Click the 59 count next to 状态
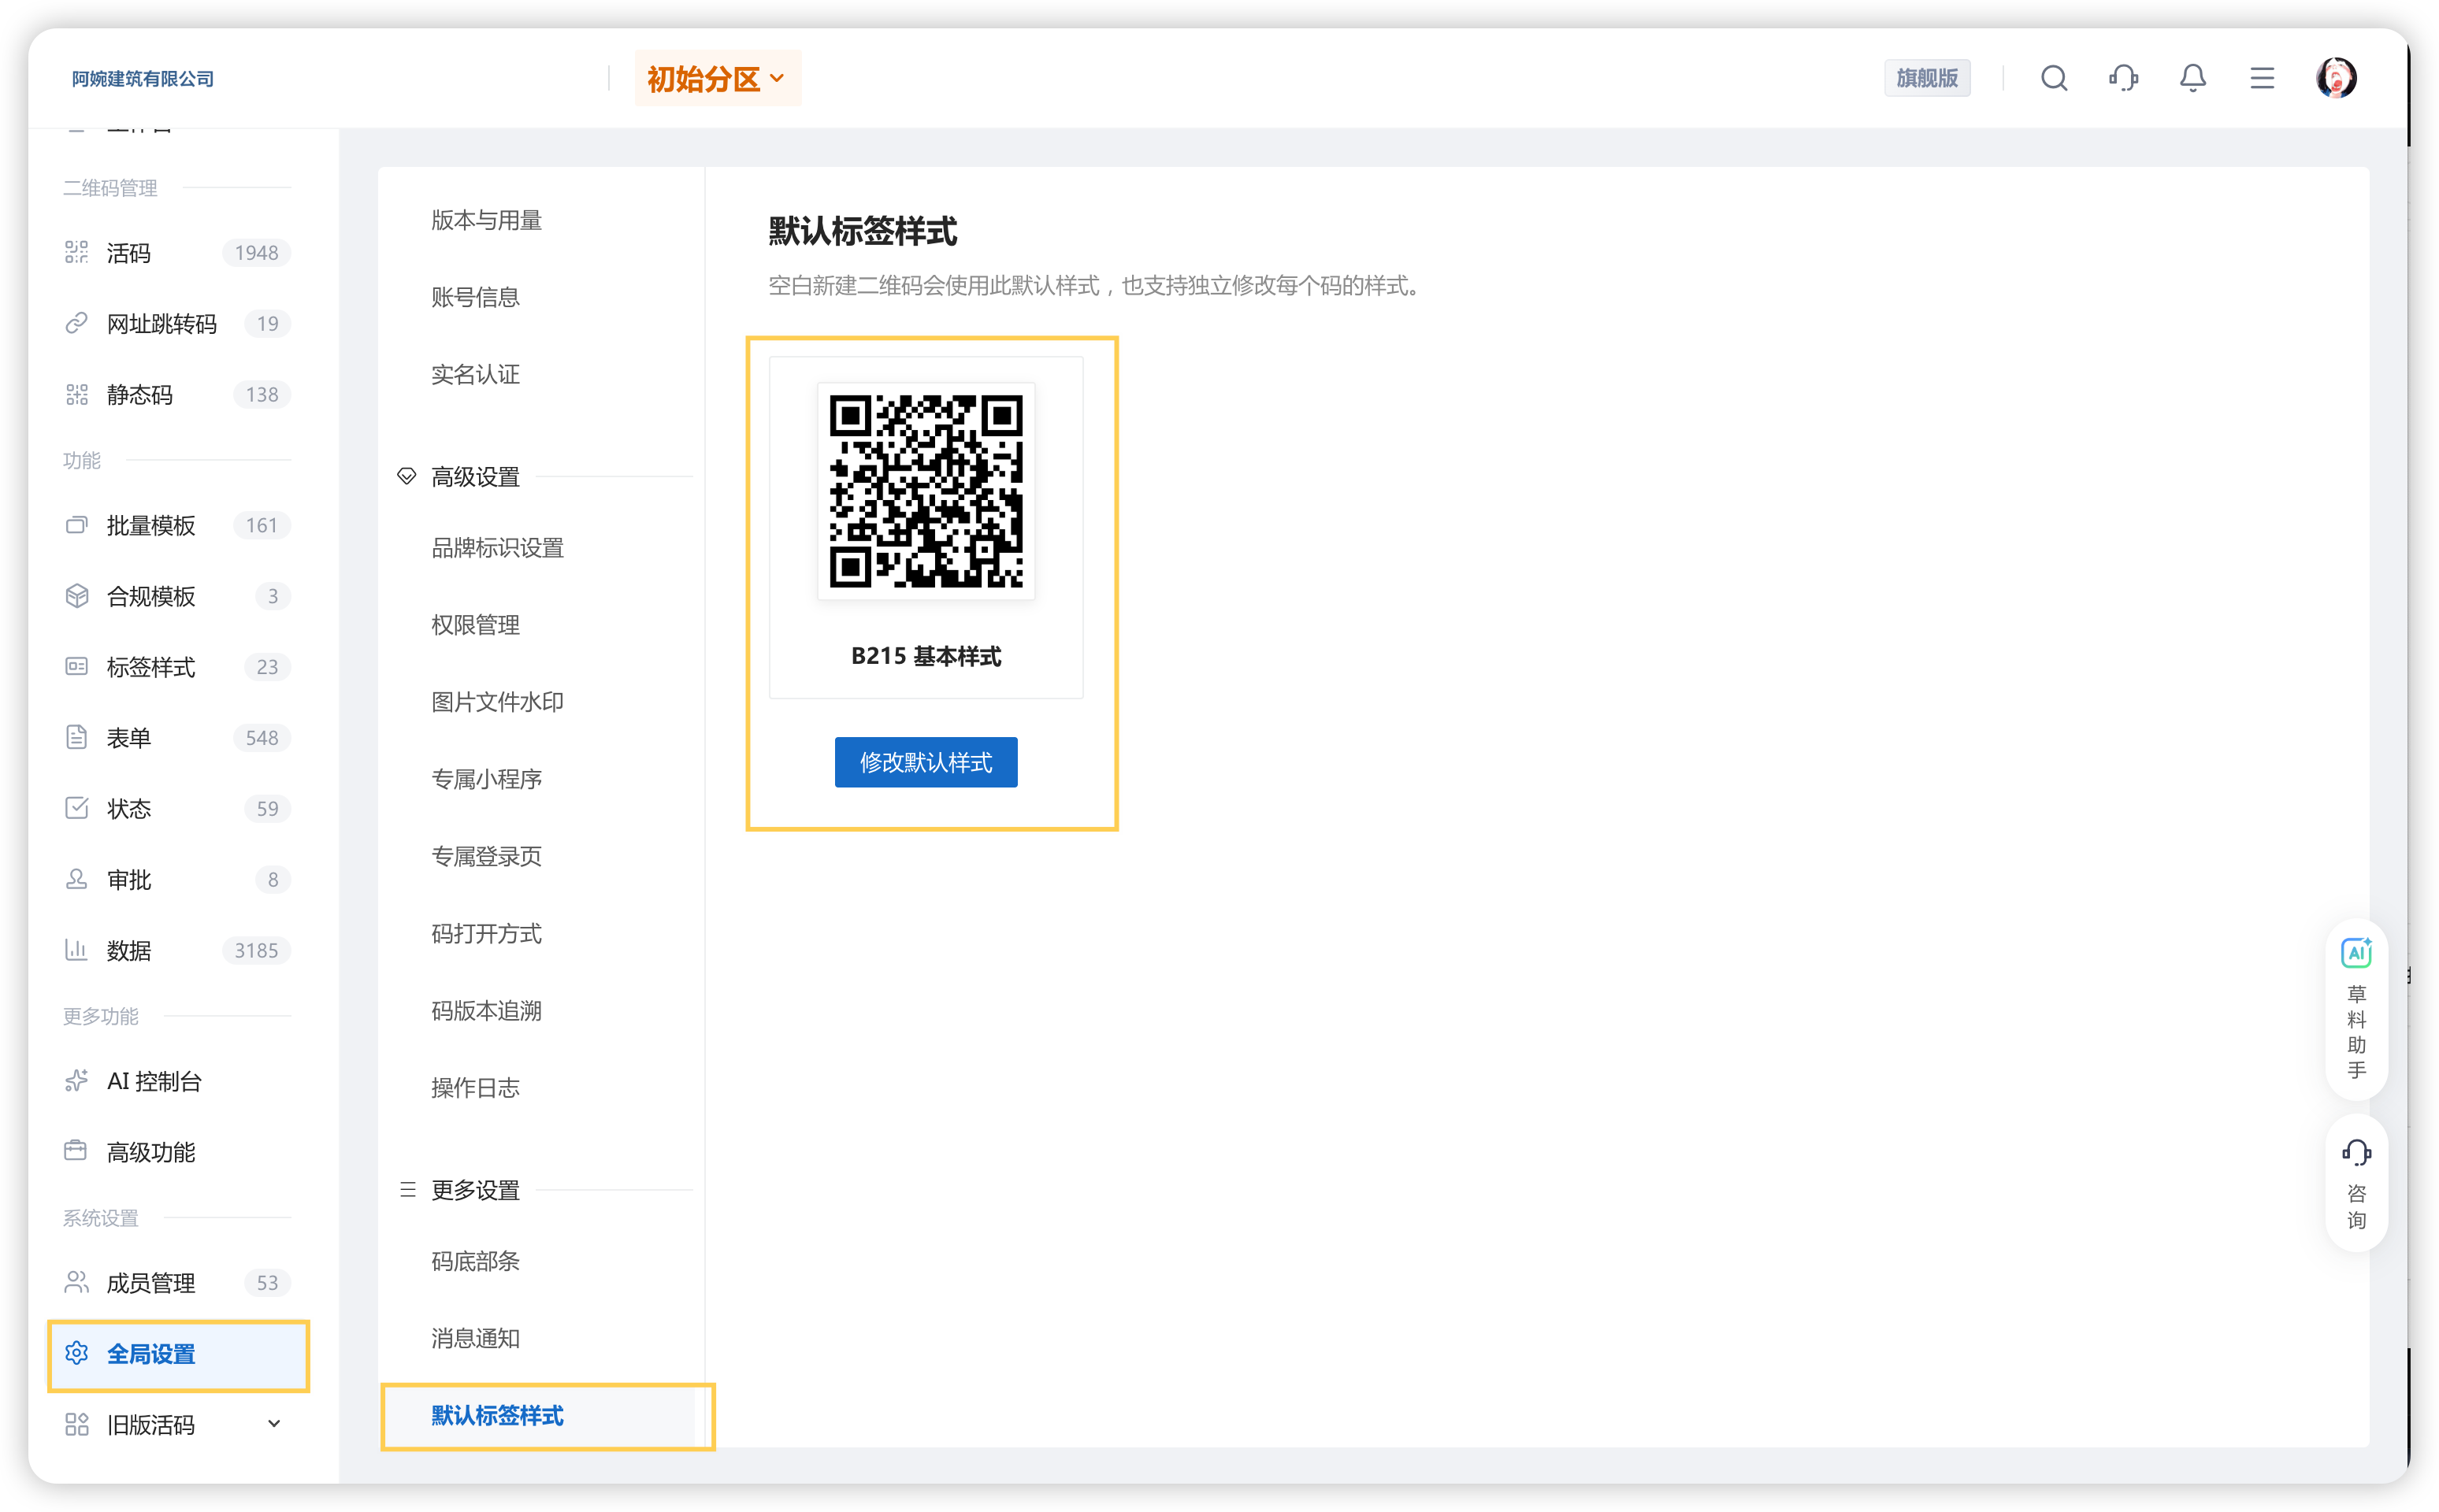This screenshot has height=1512, width=2439. pos(267,808)
